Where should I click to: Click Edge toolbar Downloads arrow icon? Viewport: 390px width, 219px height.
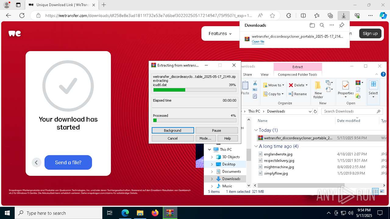(x=343, y=16)
